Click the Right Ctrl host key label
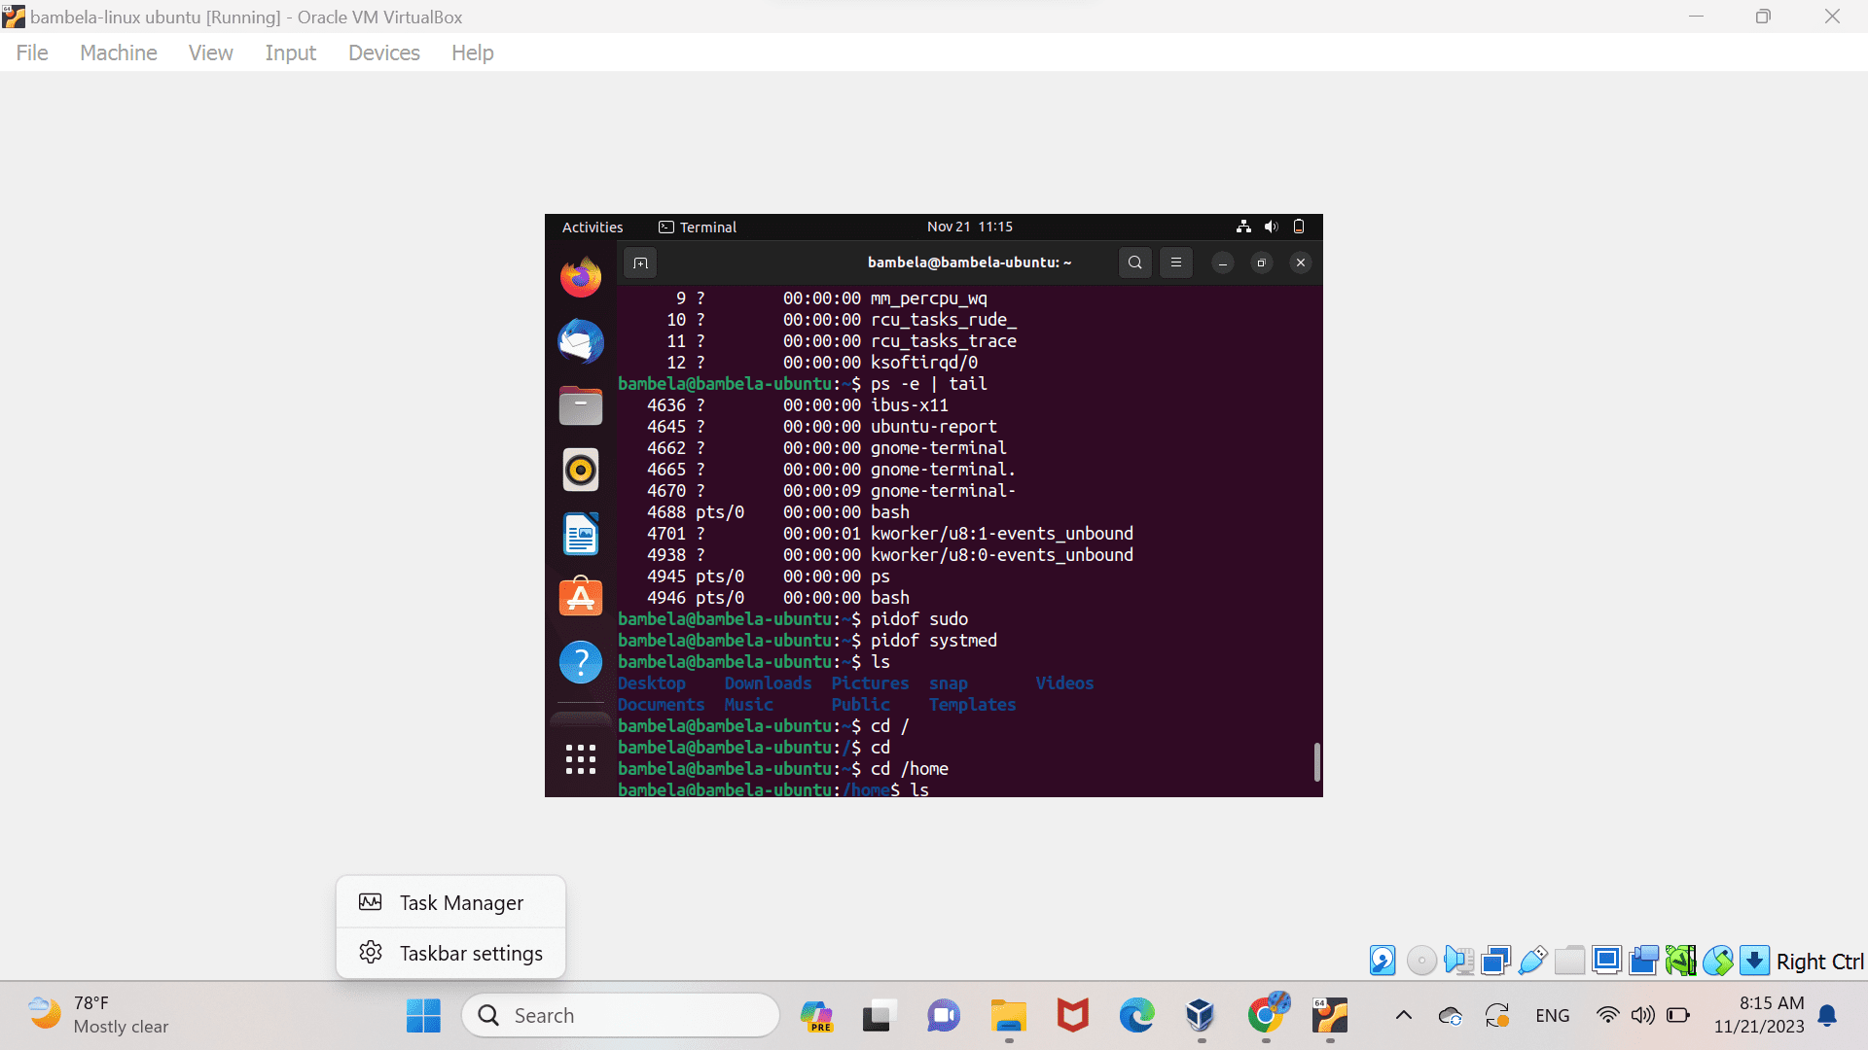1868x1050 pixels. coord(1819,961)
